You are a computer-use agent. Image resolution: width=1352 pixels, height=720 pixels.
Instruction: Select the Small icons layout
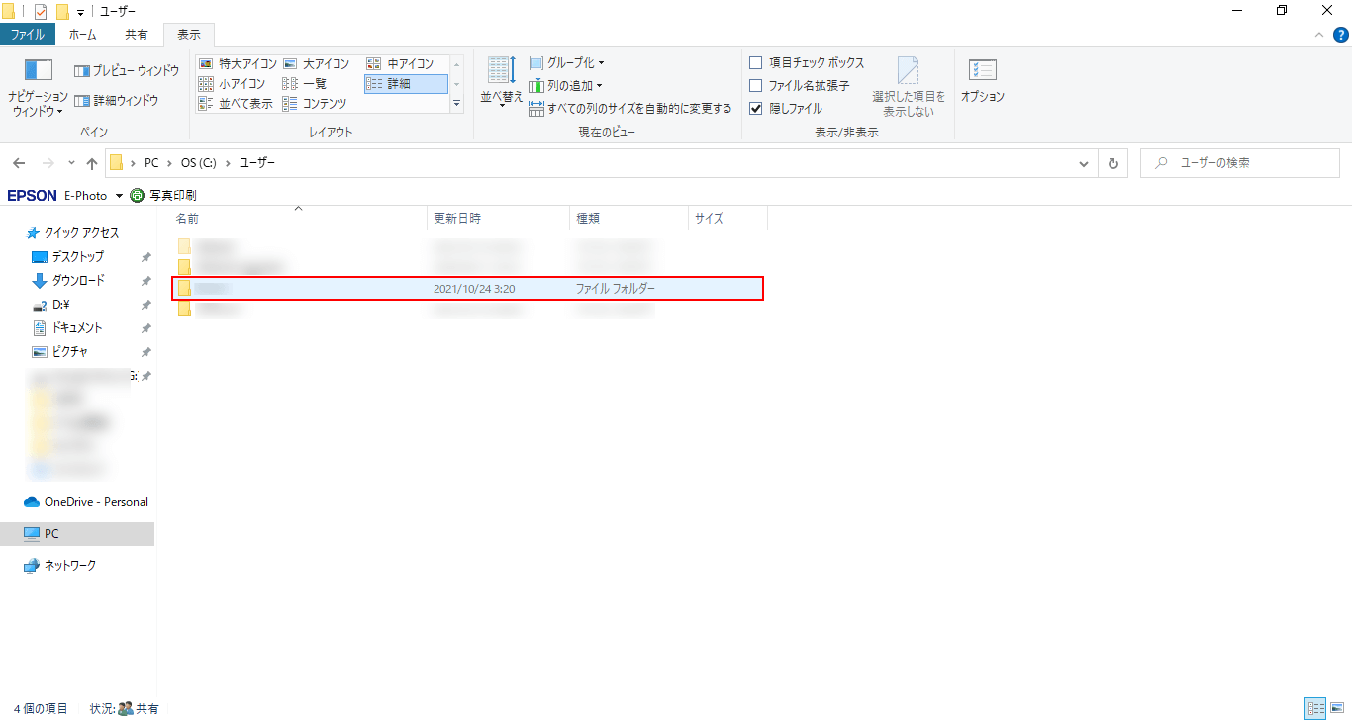[233, 84]
